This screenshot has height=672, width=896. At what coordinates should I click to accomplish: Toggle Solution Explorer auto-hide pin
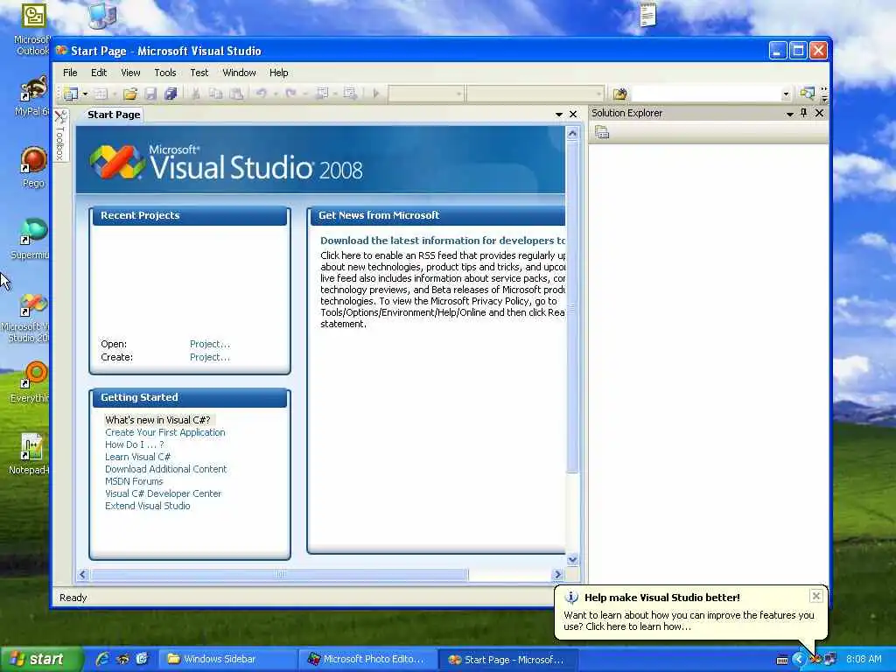tap(804, 113)
